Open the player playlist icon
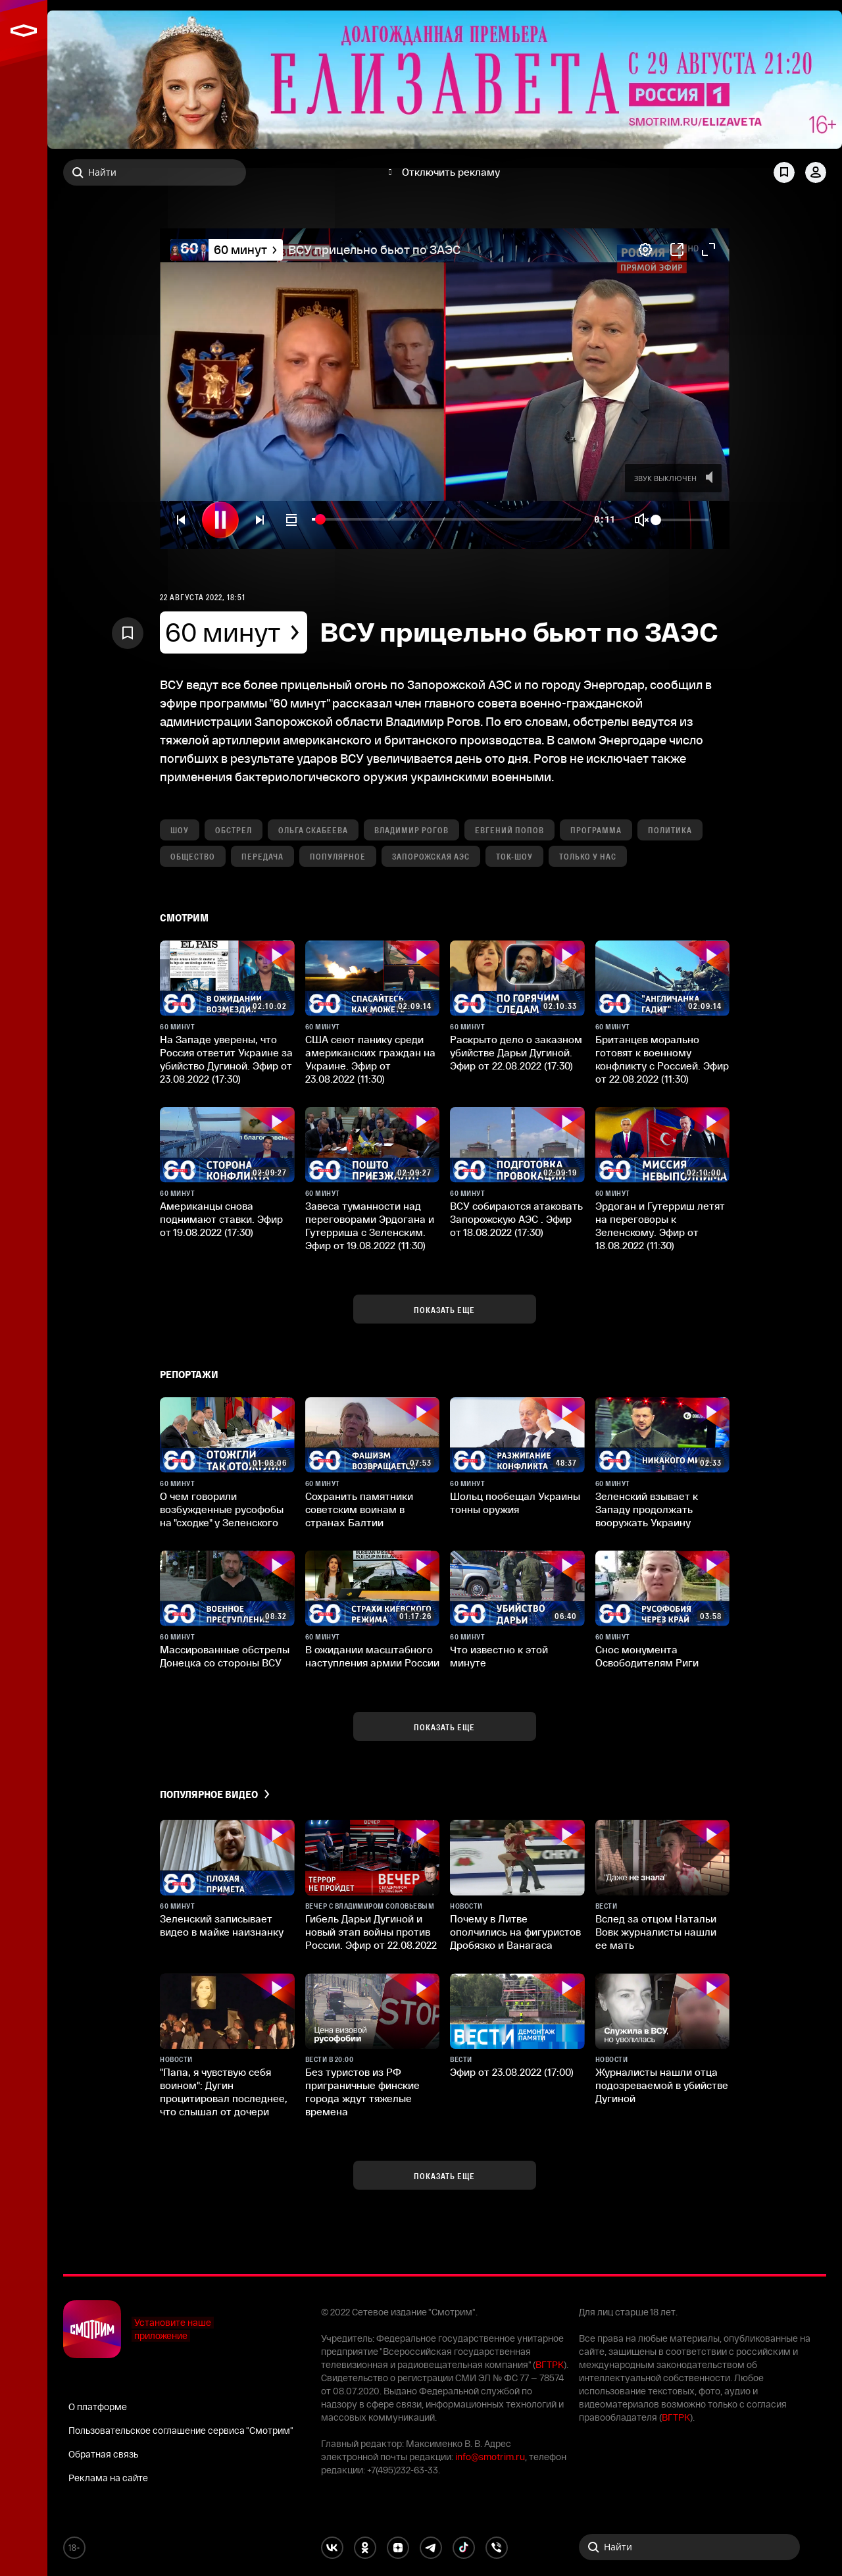The width and height of the screenshot is (842, 2576). [x=291, y=519]
